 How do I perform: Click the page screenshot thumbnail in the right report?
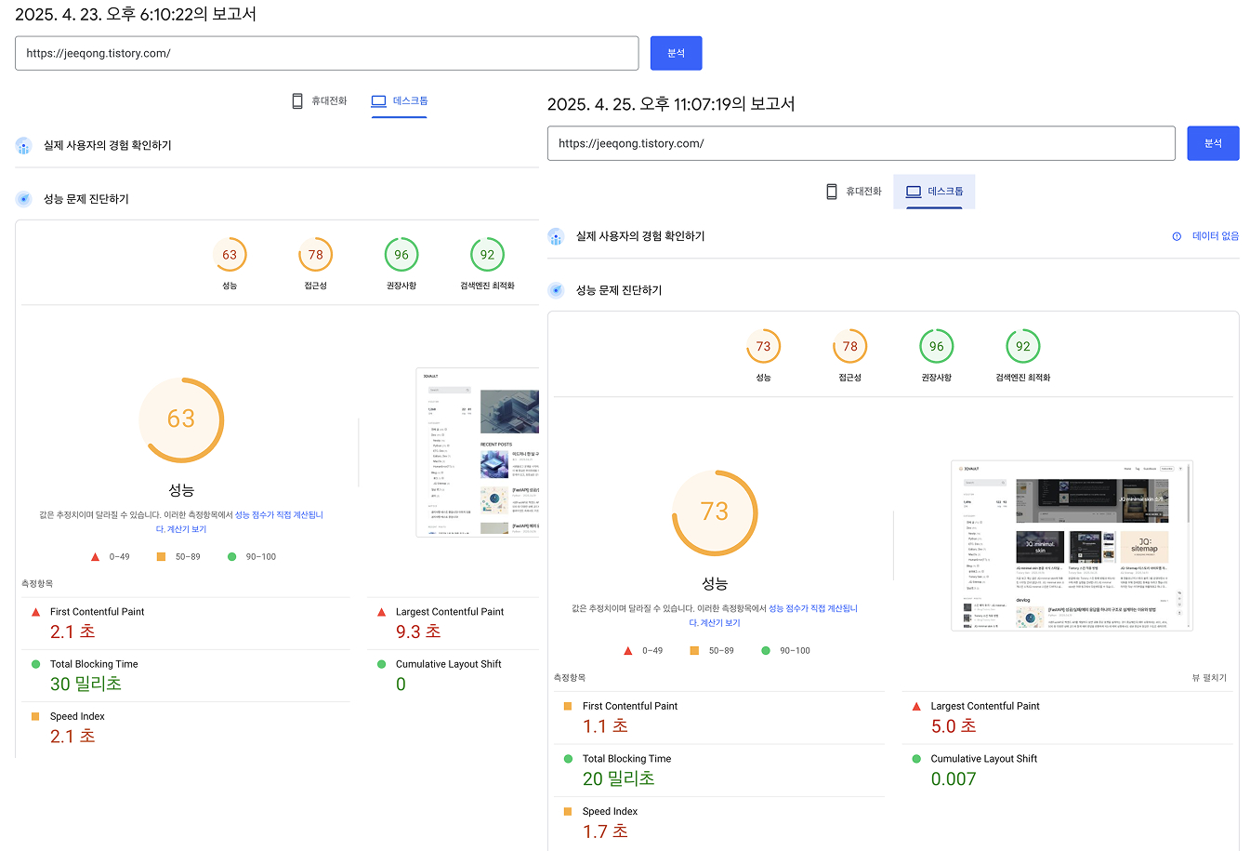click(x=1071, y=544)
